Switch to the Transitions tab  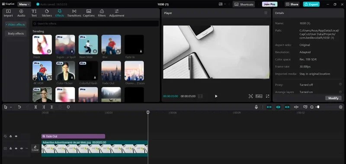click(74, 13)
